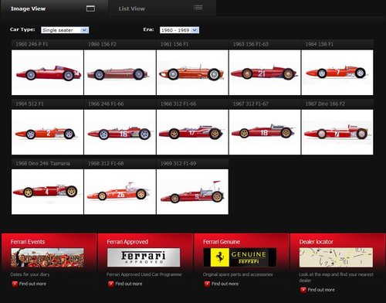This screenshot has width=386, height=303.
Task: Click 'Ferrari Approved Used Car Programme' text
Action: 144,274
